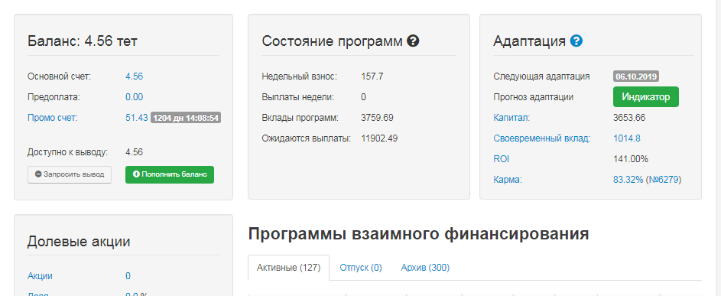Open the Капитал link
Image resolution: width=721 pixels, height=296 pixels.
(512, 118)
